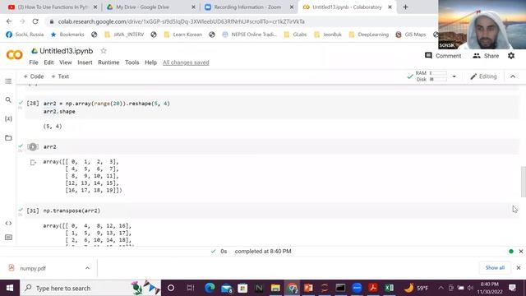Reload the current page
This screenshot has height=296, width=526.
[x=35, y=21]
